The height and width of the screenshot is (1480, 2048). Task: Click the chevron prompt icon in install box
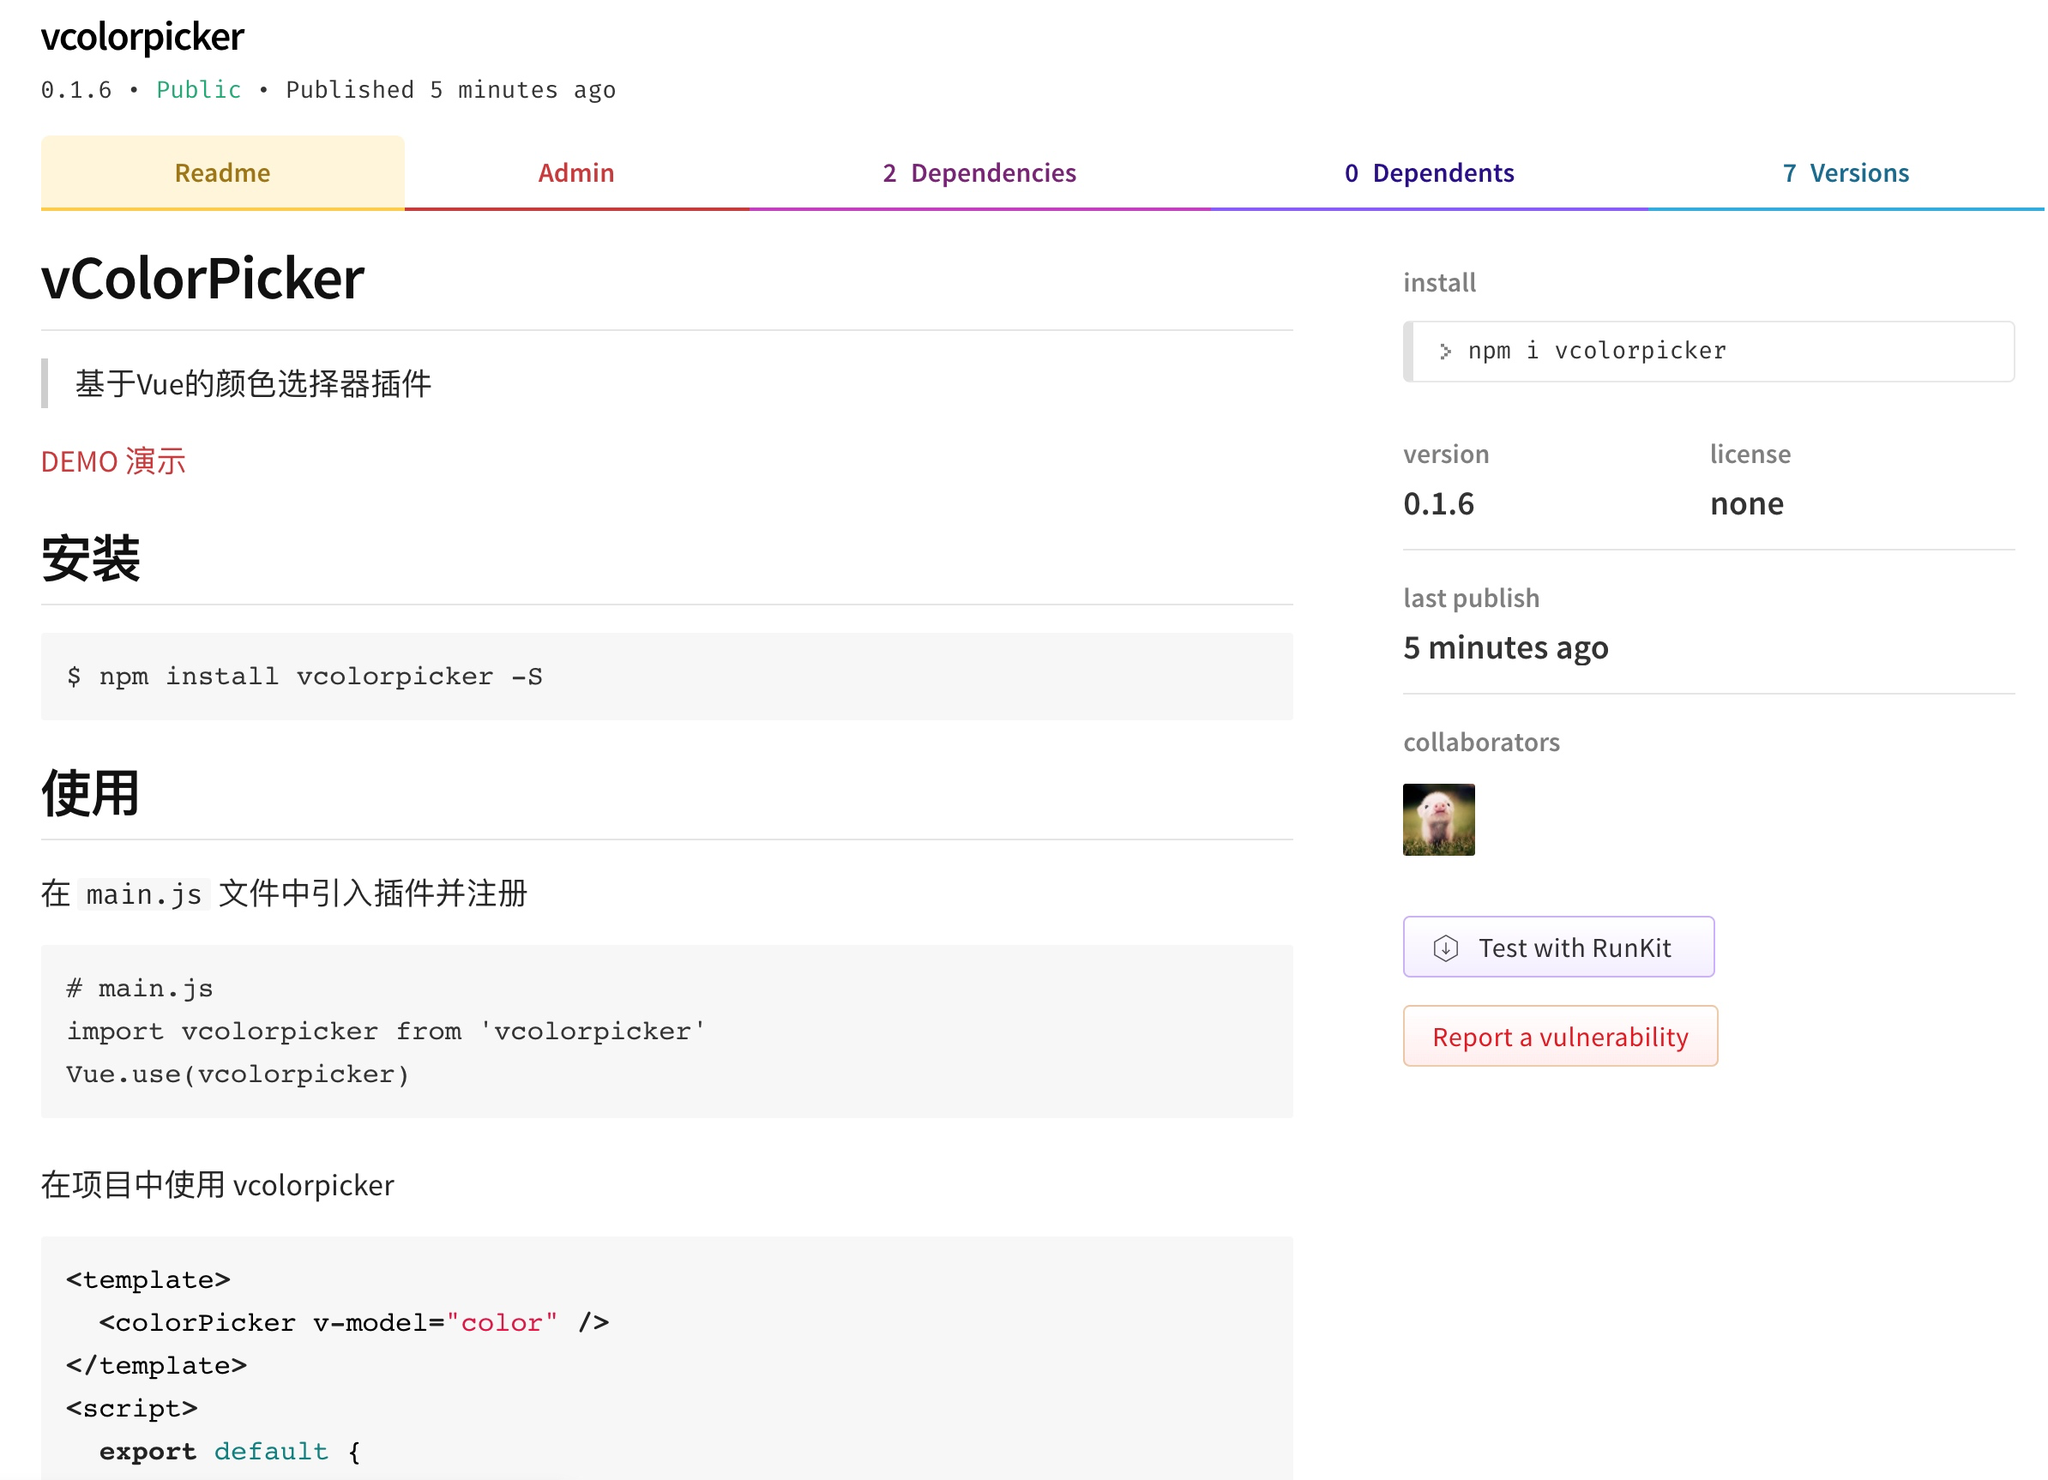[1446, 352]
